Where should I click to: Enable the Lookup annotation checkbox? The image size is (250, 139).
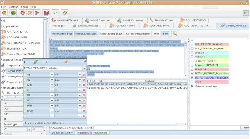(x=192, y=52)
